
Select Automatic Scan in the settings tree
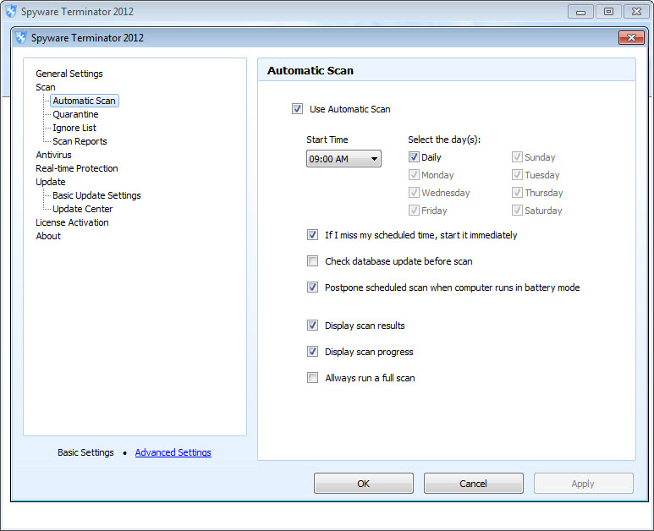coord(85,101)
